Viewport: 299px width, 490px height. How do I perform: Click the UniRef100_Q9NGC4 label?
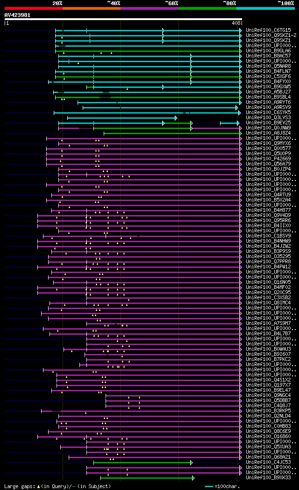[x=268, y=395]
